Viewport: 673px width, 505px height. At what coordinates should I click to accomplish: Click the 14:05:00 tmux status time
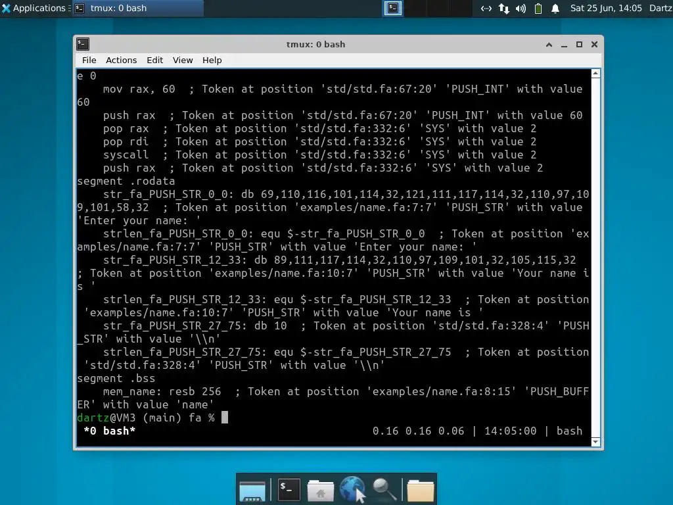tap(510, 431)
